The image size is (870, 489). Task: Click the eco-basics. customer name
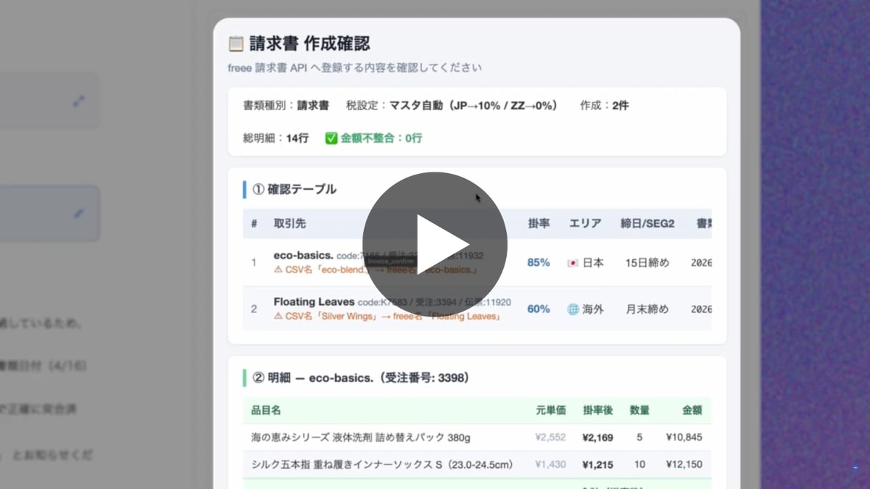(304, 255)
